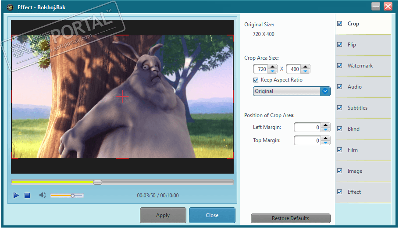Switch to the Image tab

(363, 171)
